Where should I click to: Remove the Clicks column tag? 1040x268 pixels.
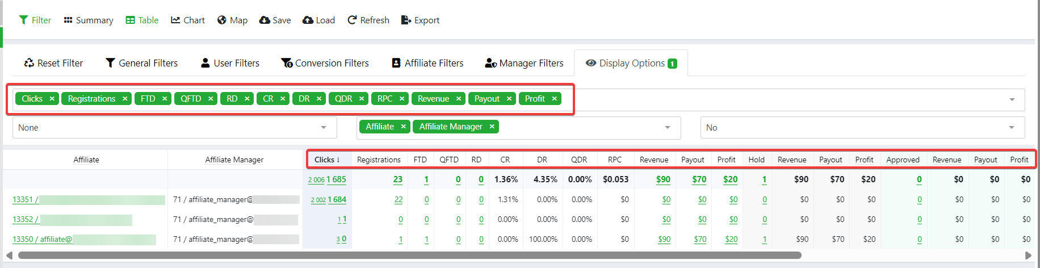point(52,99)
